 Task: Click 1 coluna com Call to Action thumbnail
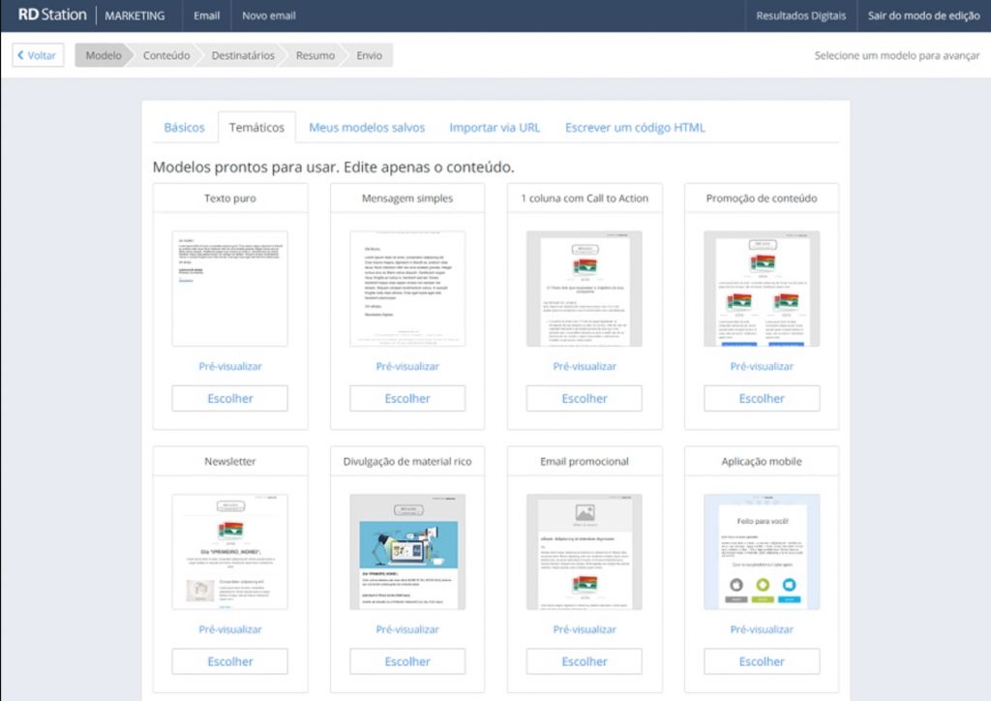[585, 289]
